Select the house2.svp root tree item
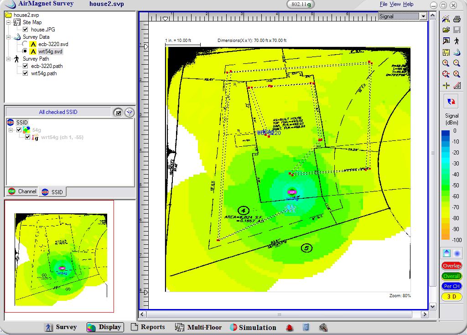This screenshot has height=335, width=467. click(26, 15)
